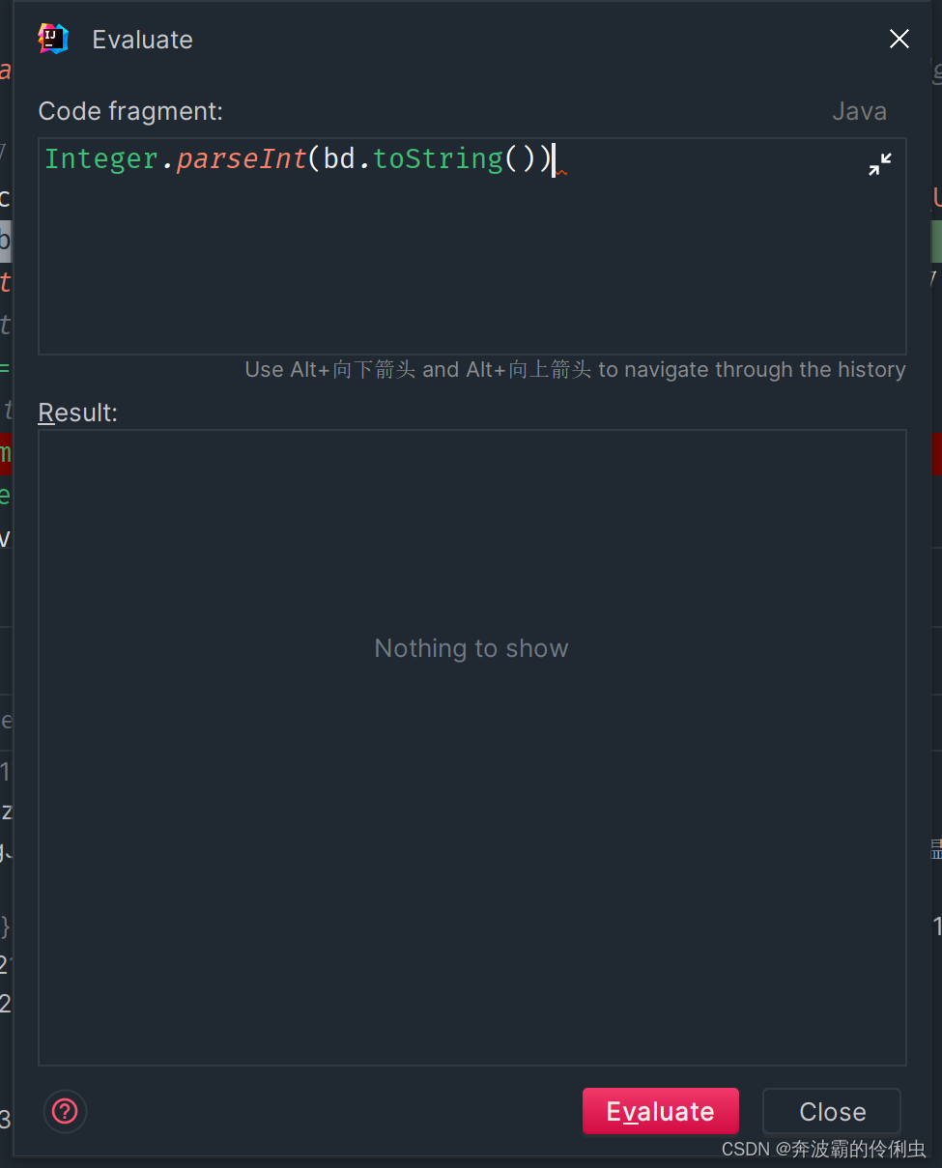
Task: Place cursor on the bd variable
Action: pos(339,158)
